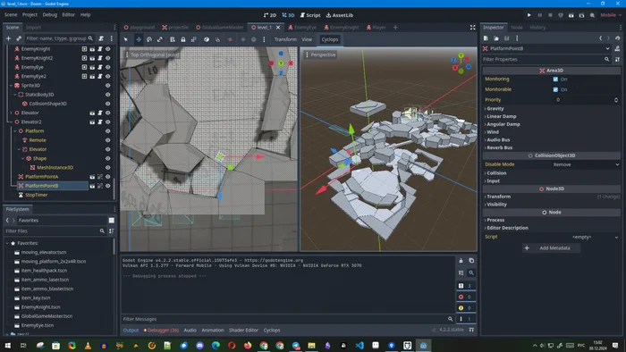Open Shader Editor bottom panel
The height and width of the screenshot is (352, 626).
(x=243, y=330)
